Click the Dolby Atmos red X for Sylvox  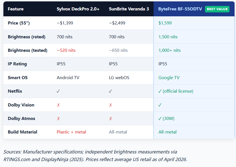58,119
